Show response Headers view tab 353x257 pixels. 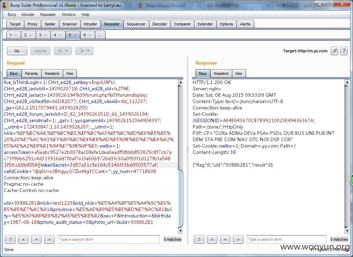[221, 73]
